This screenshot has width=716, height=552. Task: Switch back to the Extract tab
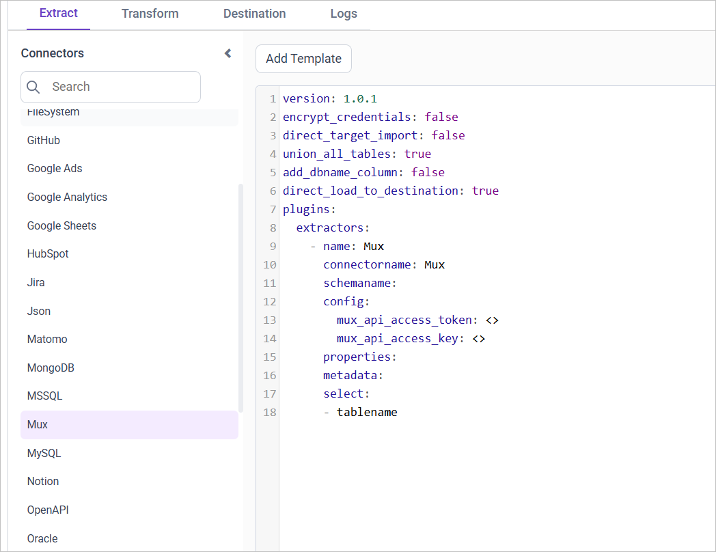[x=58, y=14]
